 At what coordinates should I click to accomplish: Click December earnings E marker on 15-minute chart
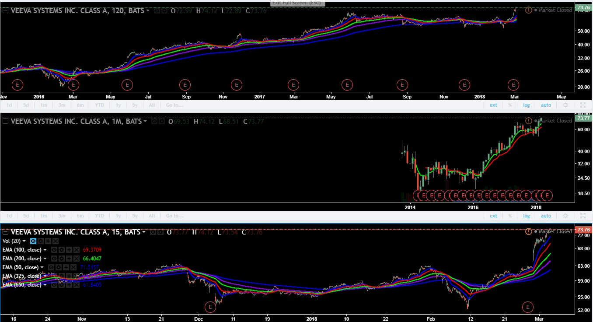click(x=210, y=307)
